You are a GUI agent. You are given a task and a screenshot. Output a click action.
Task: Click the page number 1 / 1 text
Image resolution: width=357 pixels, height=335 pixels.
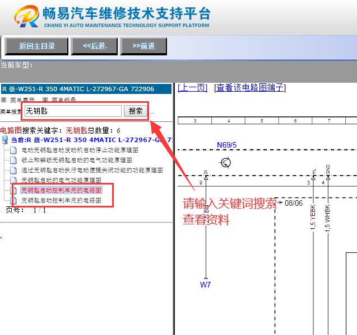tap(39, 210)
